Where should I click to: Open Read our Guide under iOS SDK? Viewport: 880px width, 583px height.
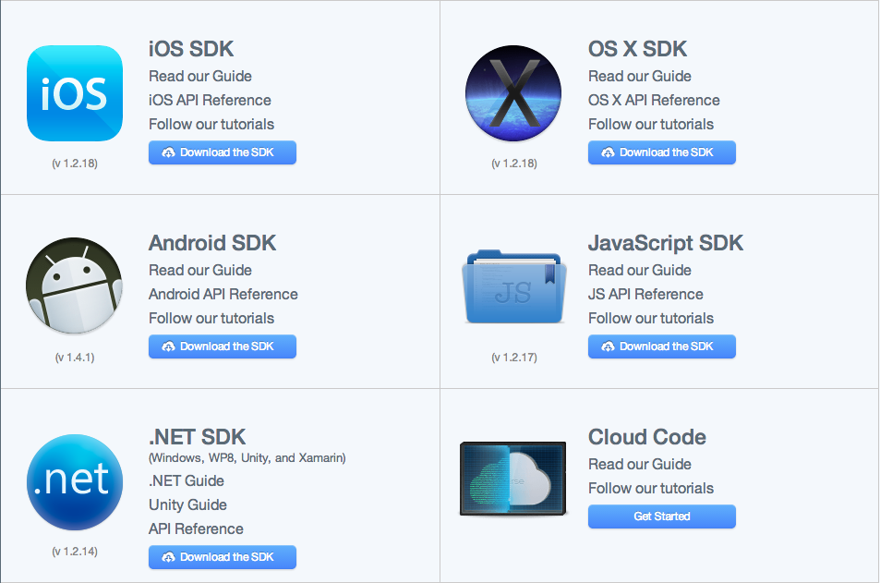[x=200, y=76]
